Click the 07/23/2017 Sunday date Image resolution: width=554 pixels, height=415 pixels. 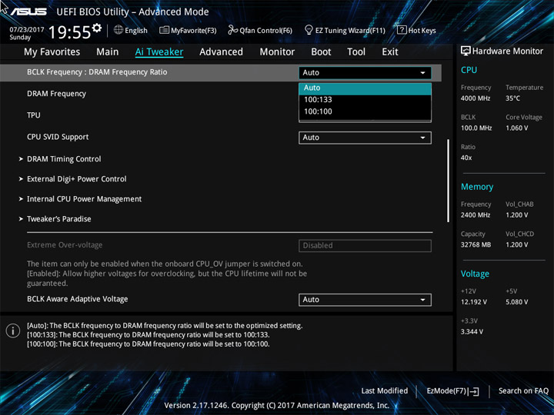(26, 34)
